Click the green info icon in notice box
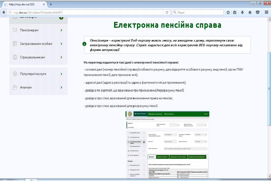The height and width of the screenshot is (181, 271). click(x=84, y=44)
